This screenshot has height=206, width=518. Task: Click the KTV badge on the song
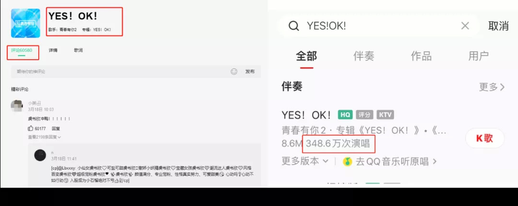[385, 115]
